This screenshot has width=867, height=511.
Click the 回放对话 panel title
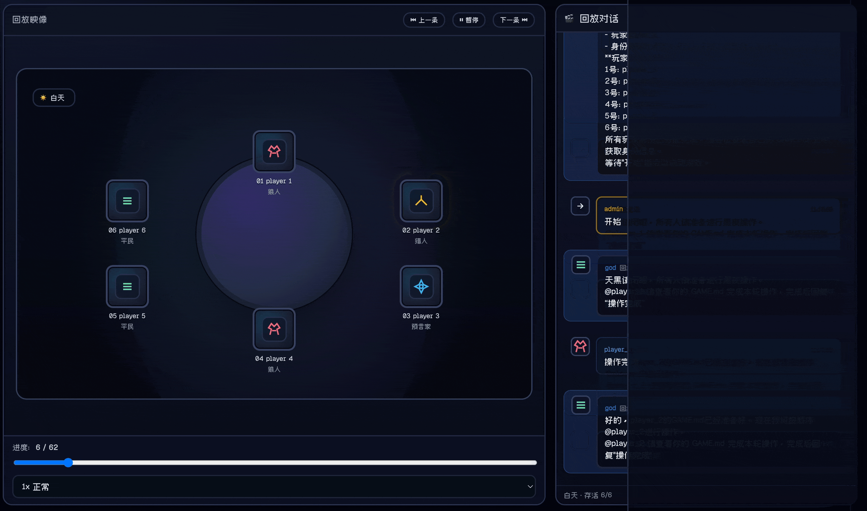[x=599, y=19]
